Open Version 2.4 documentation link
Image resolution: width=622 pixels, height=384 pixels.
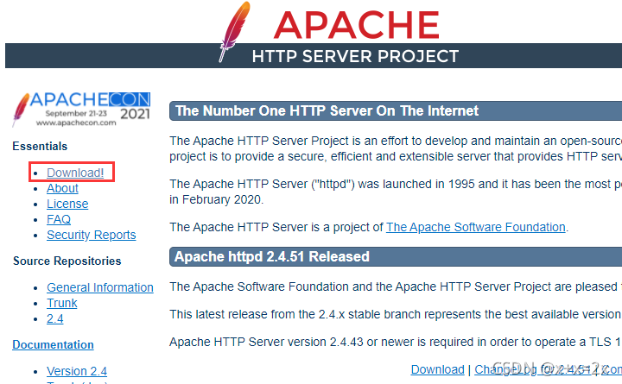click(77, 371)
